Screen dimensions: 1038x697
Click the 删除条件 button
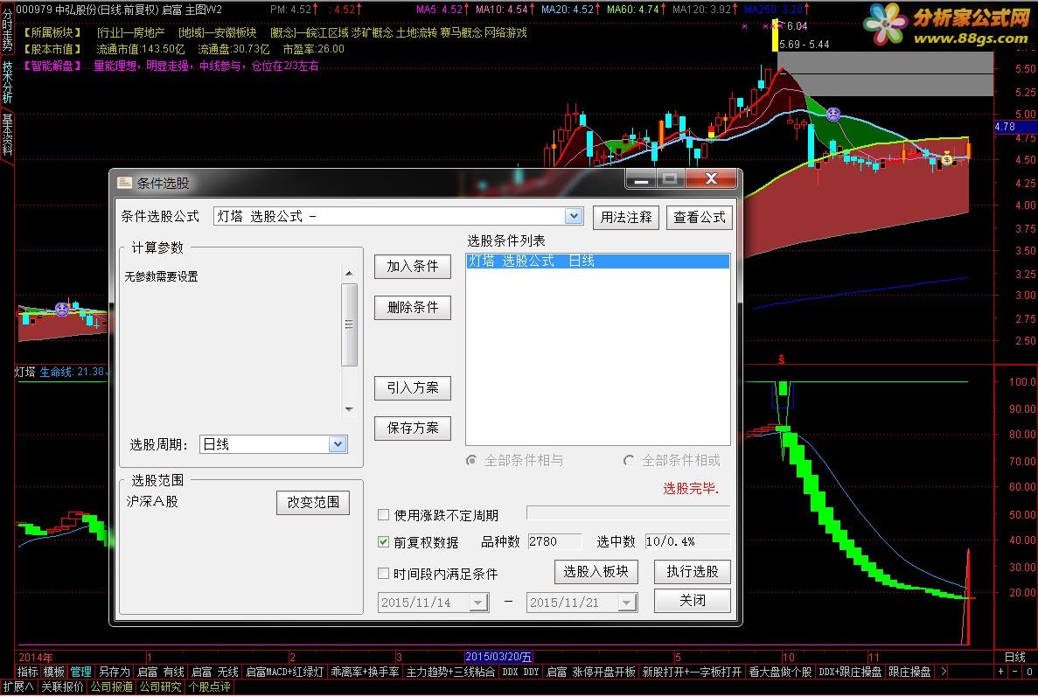(x=413, y=307)
